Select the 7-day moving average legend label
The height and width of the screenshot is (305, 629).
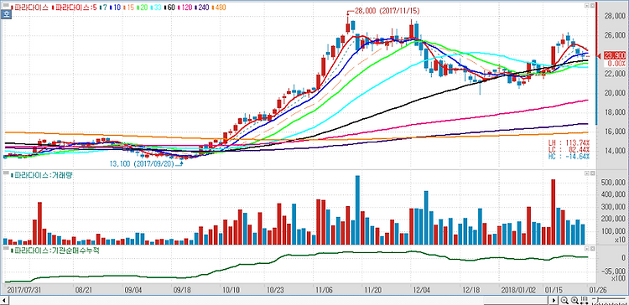103,8
